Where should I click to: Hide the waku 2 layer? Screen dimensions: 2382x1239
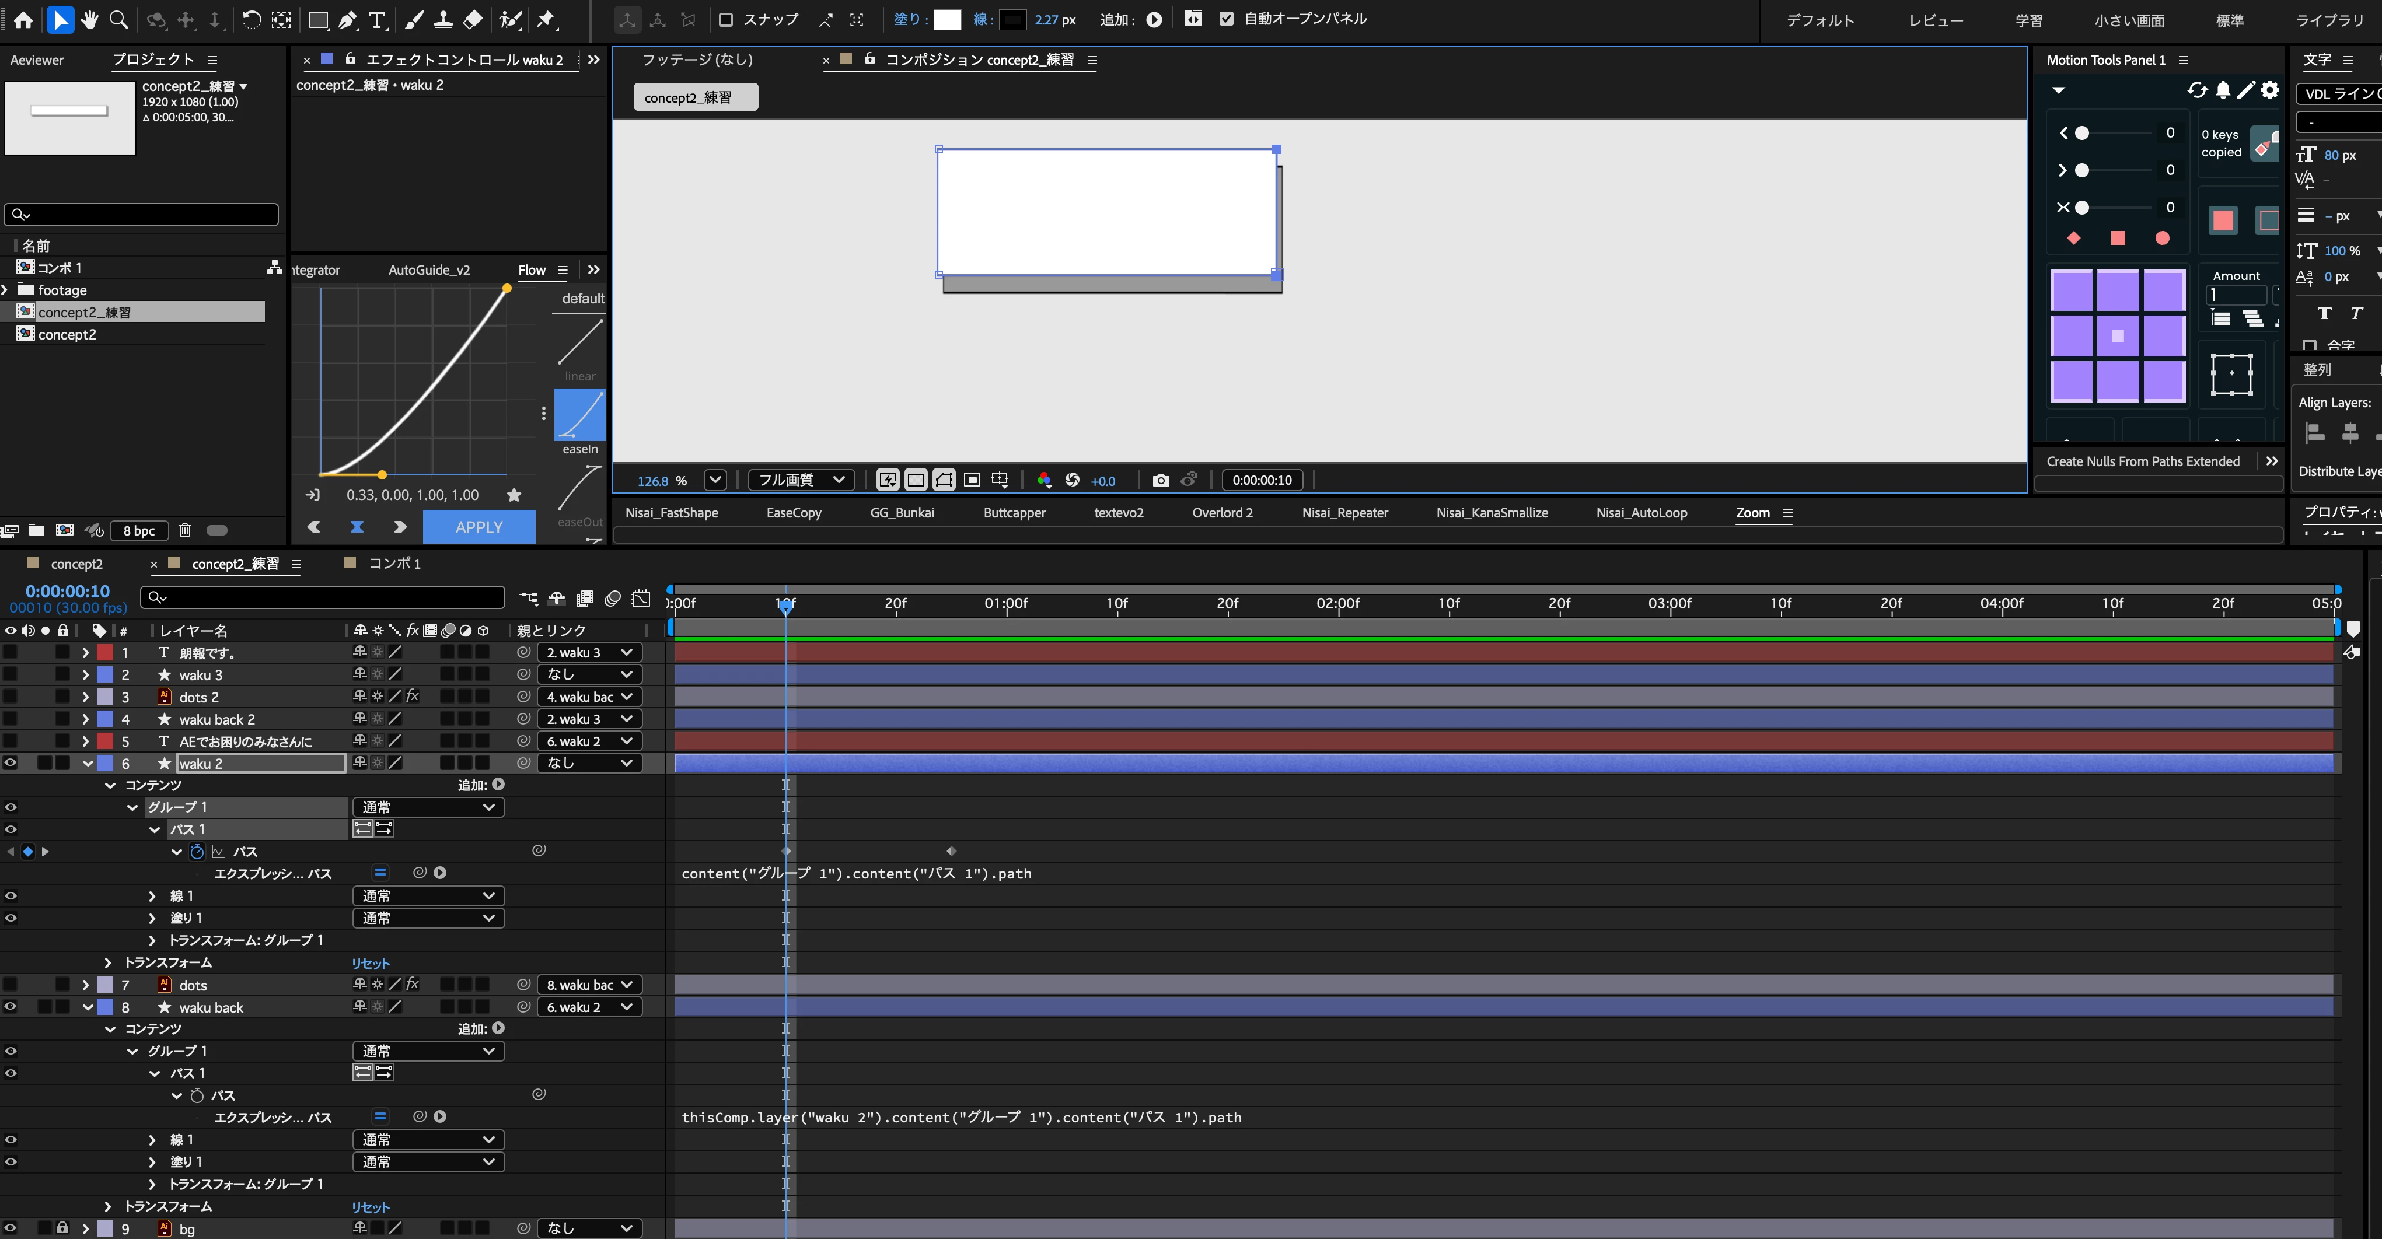(x=10, y=763)
